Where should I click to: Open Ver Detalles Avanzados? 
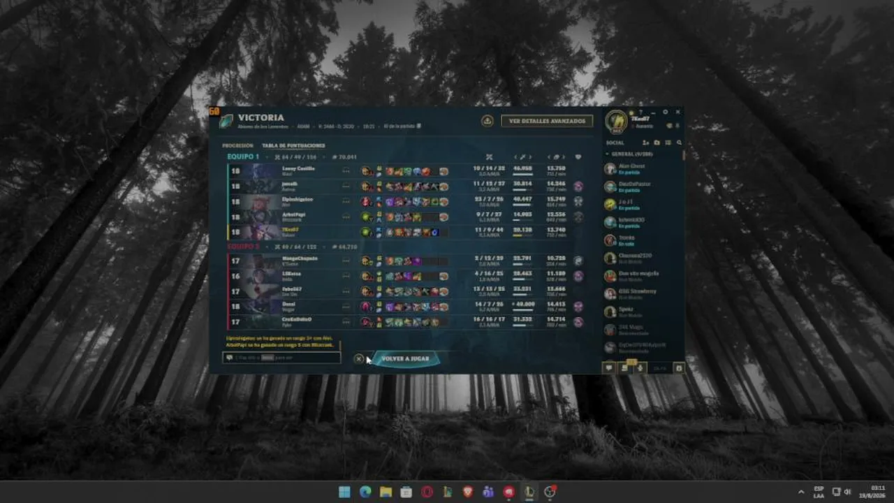click(547, 121)
